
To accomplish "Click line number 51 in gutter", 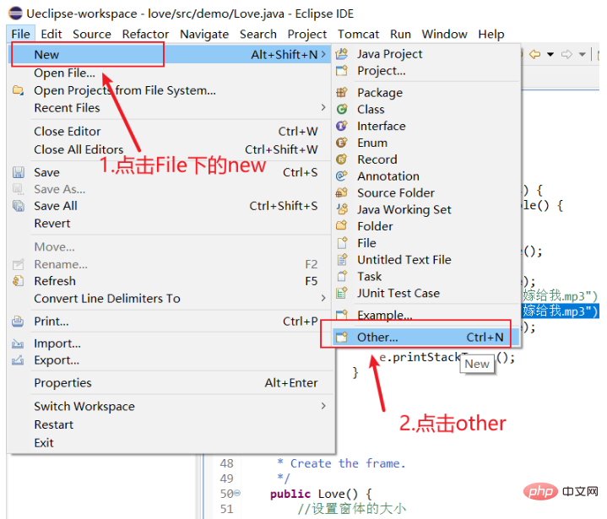I will click(x=227, y=509).
